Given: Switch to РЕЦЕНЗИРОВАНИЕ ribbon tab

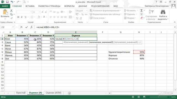Looking at the screenshot, I should click(x=100, y=6).
